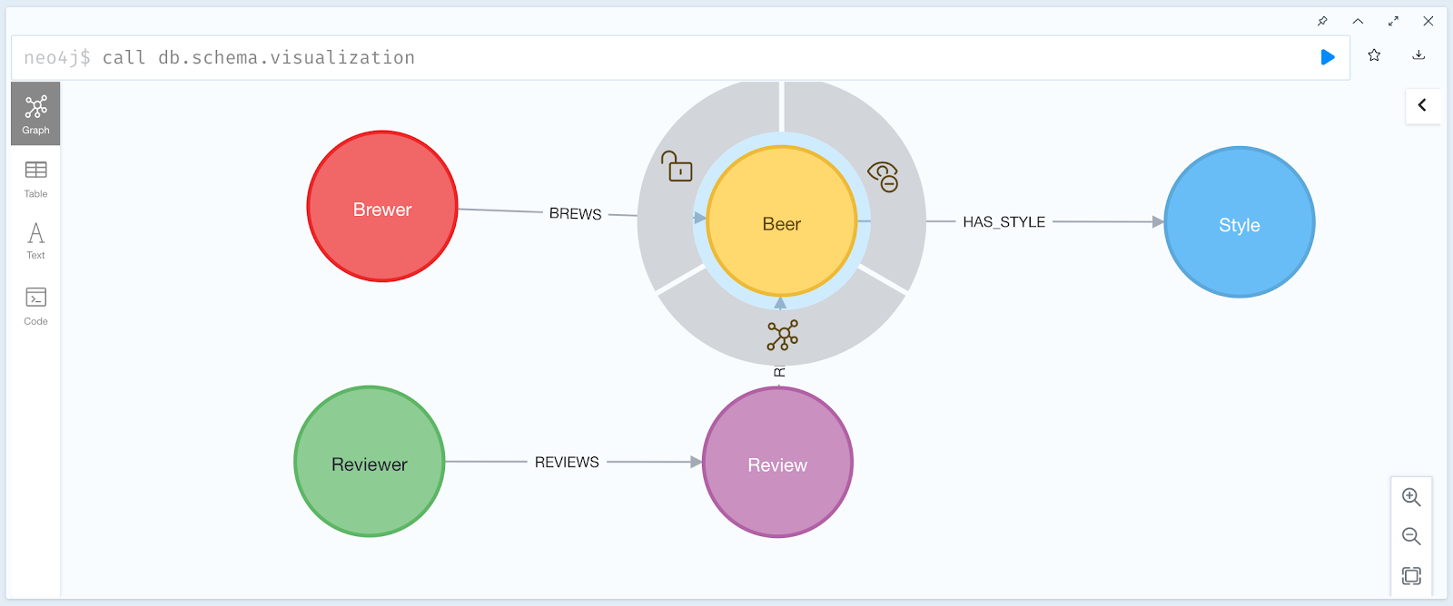Select the green Reviewer node
Screen dimensions: 1453x606
[x=370, y=462]
